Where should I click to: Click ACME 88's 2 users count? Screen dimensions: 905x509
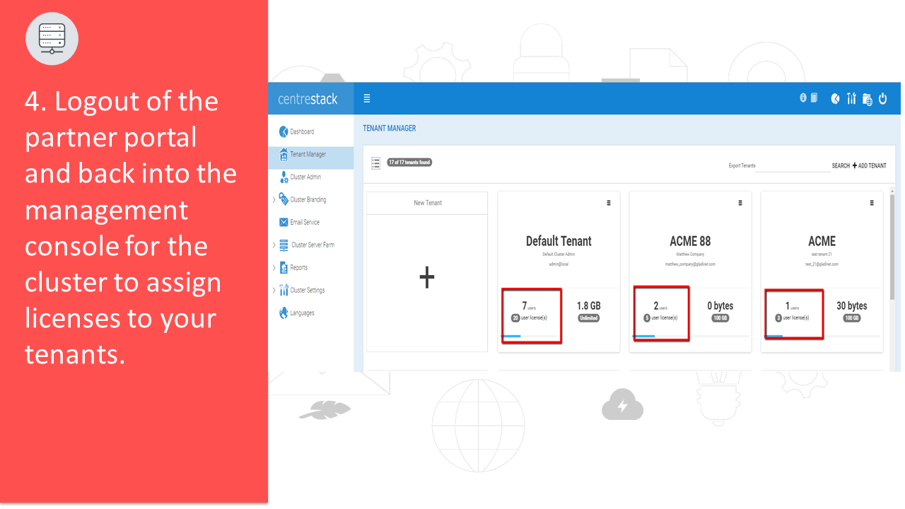662,306
